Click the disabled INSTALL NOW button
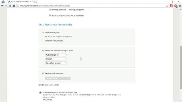This screenshot has width=182, height=102. 58,78
